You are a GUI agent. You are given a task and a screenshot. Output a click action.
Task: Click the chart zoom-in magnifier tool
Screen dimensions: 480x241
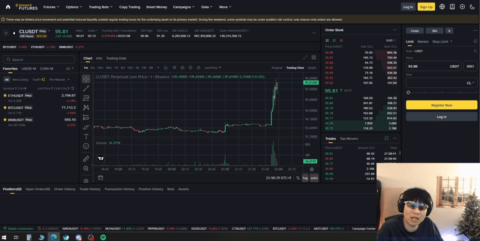(86, 169)
